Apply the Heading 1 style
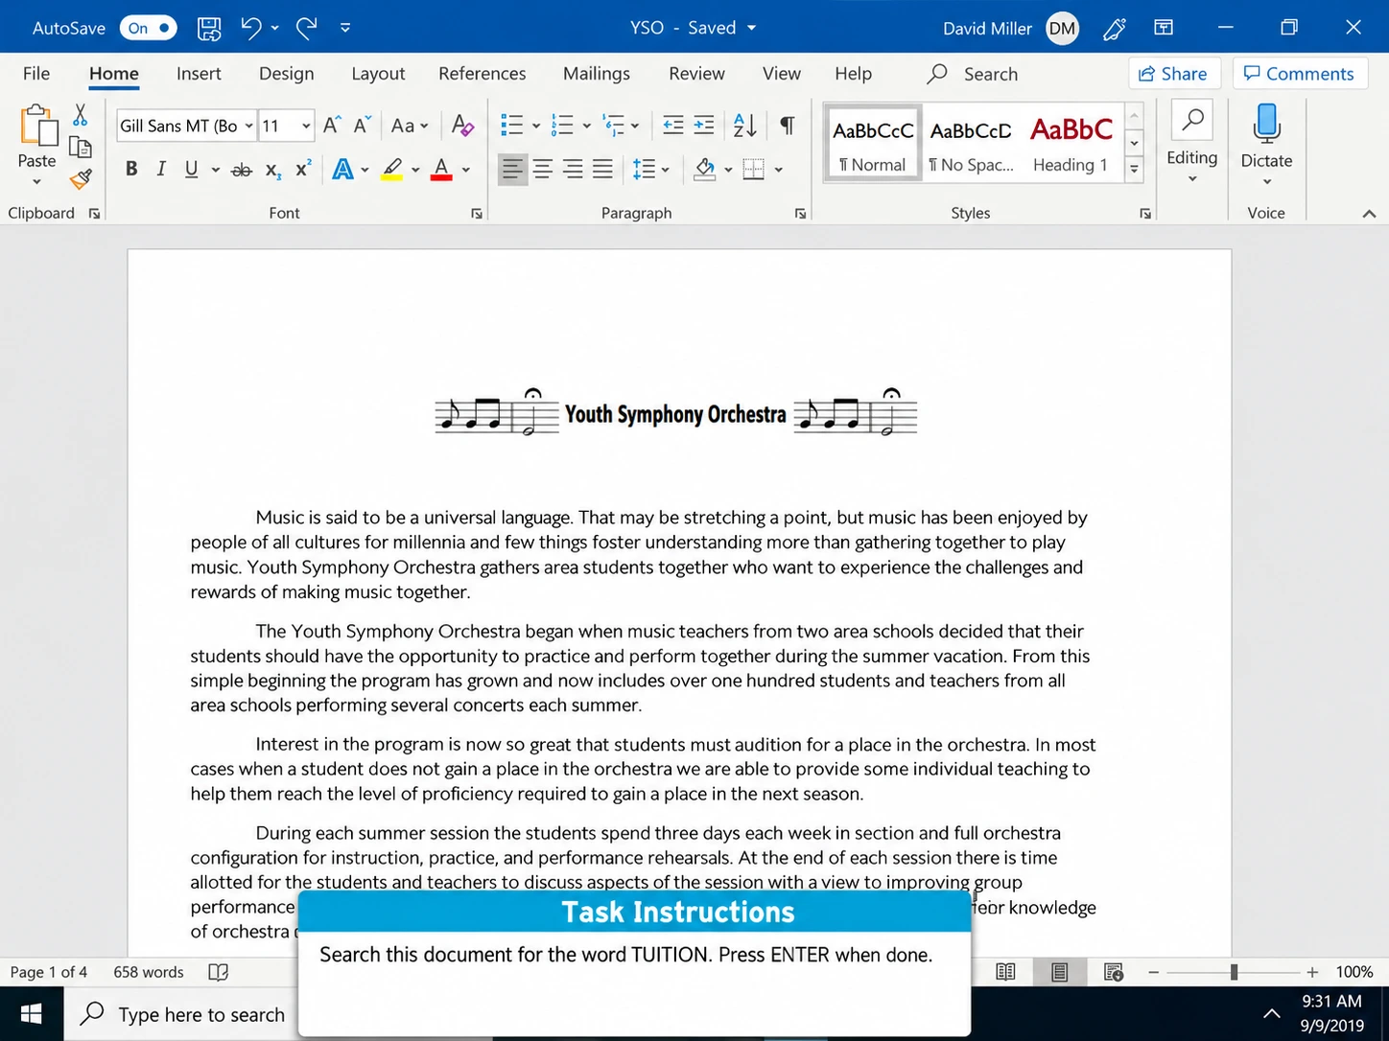1389x1041 pixels. [1071, 143]
